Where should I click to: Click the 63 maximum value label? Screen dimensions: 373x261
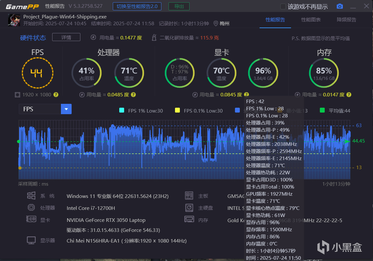359,125
